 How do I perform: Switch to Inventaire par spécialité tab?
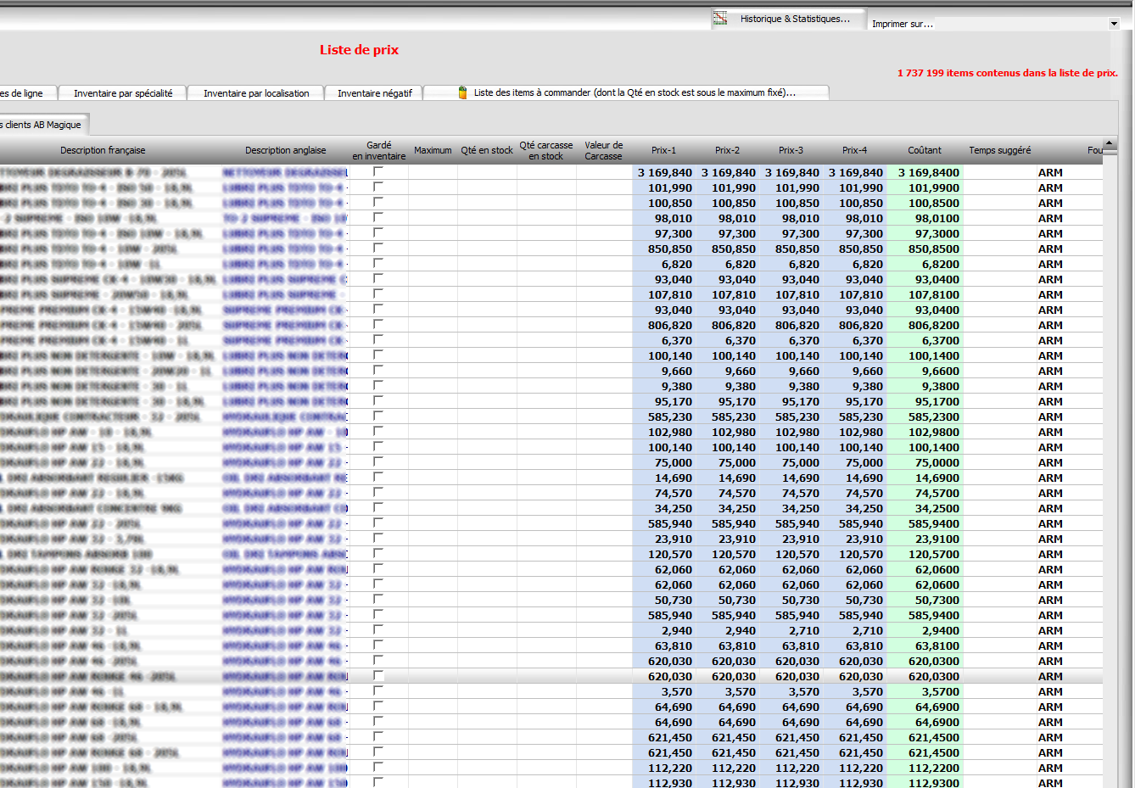[x=123, y=93]
